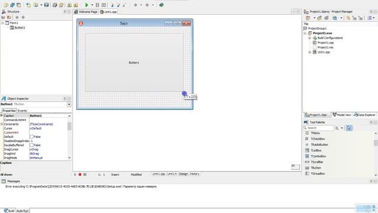Select the Build tab in Messages pane
Viewport: 378px width, 213px height.
point(9,211)
